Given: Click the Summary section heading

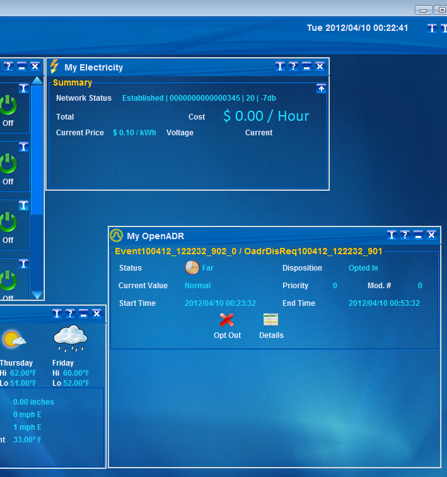Looking at the screenshot, I should (73, 82).
